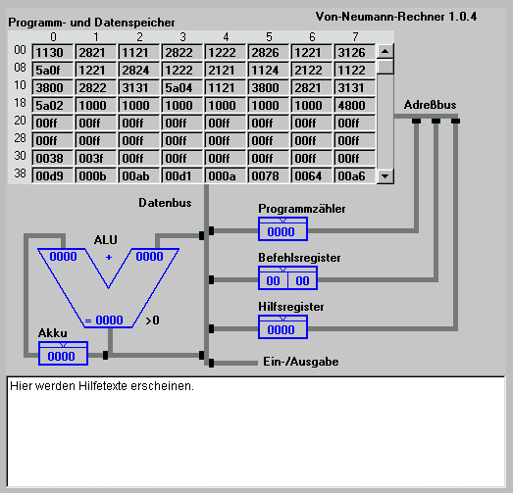Select memory cell 003f in row 30
Viewport: 513px width, 493px height.
pos(95,158)
